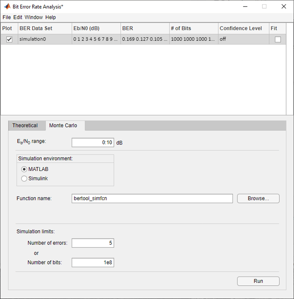Click the Function name input field
Screen dimensions: 294x299
pos(152,198)
